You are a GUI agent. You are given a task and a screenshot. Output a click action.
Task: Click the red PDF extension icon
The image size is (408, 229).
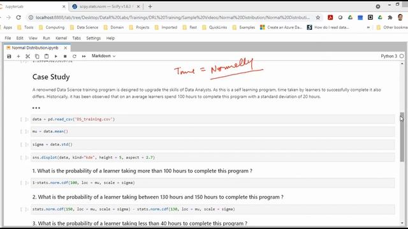coord(330,17)
